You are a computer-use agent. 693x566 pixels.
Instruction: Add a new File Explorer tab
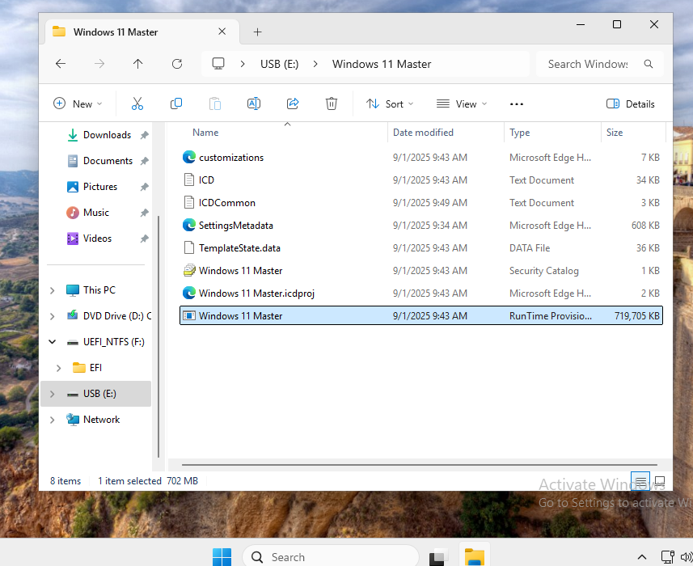(x=257, y=32)
